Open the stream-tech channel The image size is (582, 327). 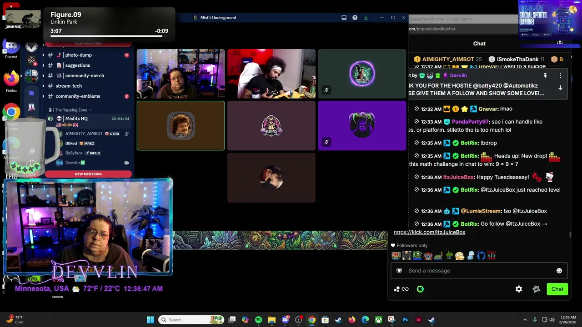click(x=88, y=86)
